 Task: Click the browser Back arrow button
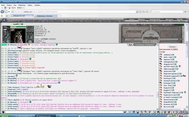point(2,12)
